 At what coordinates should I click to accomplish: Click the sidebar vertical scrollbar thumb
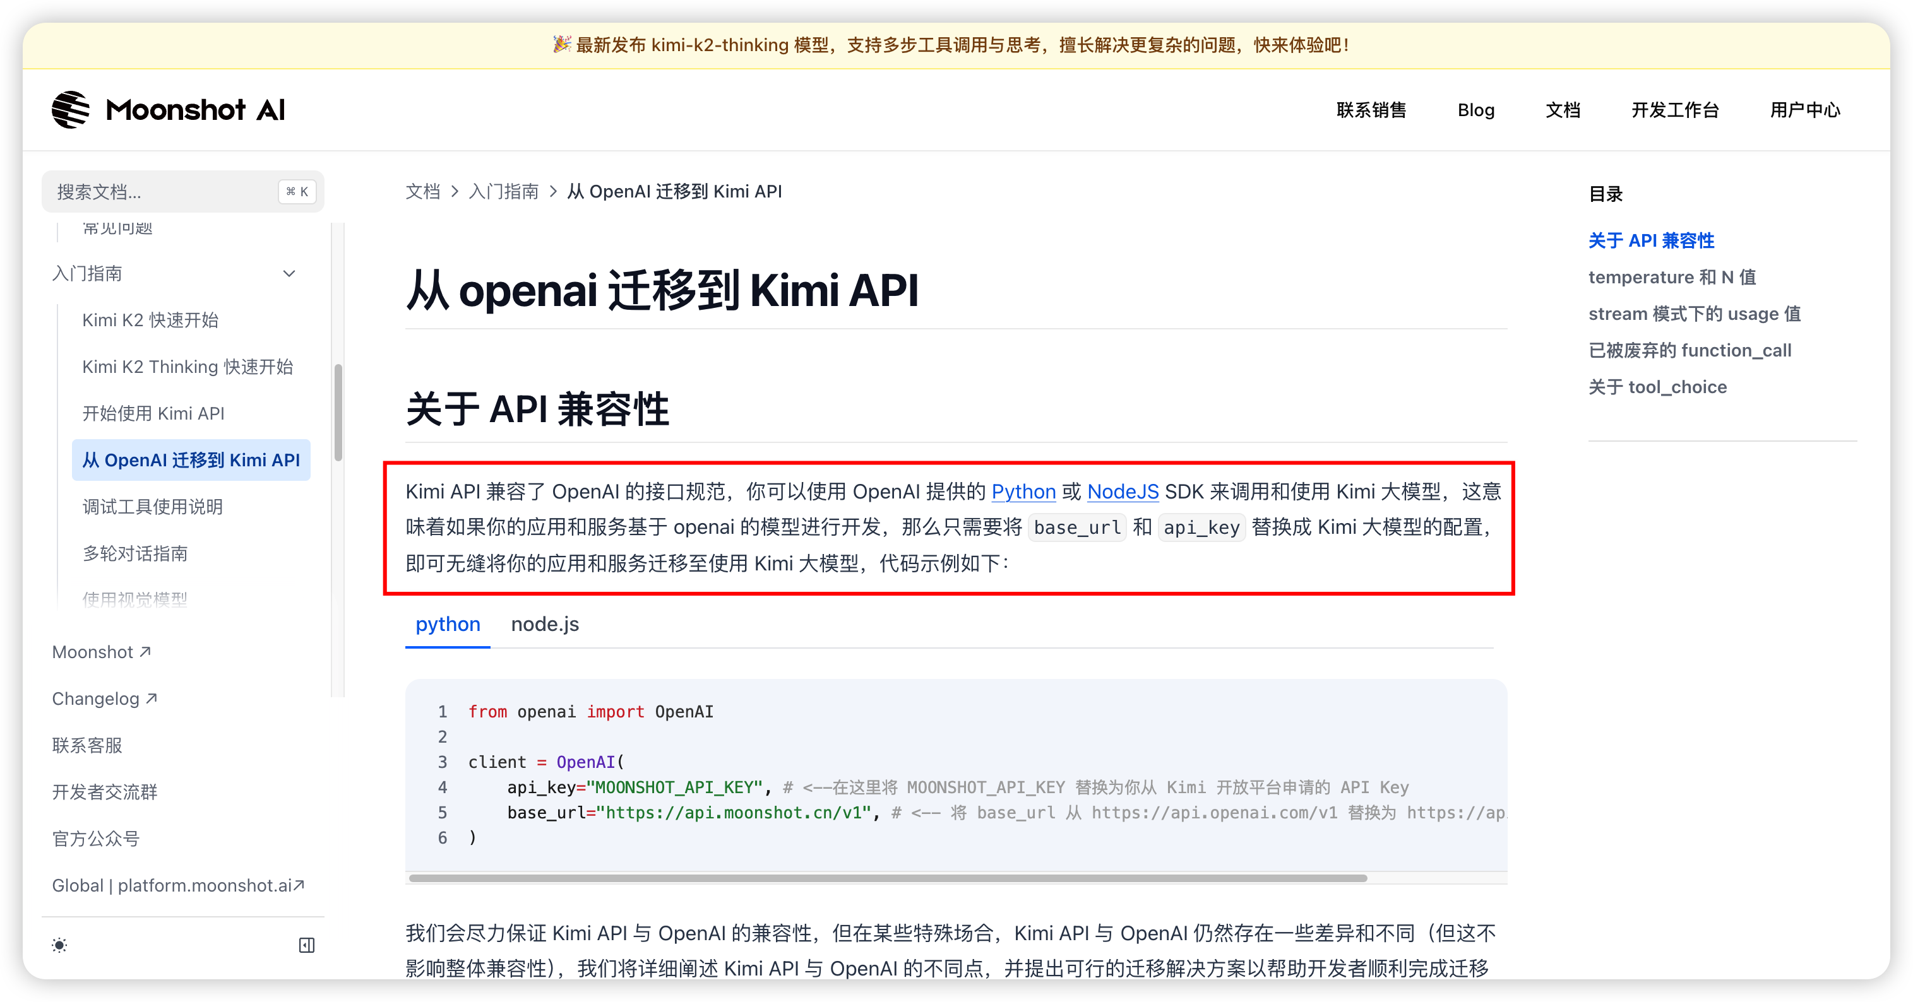338,412
